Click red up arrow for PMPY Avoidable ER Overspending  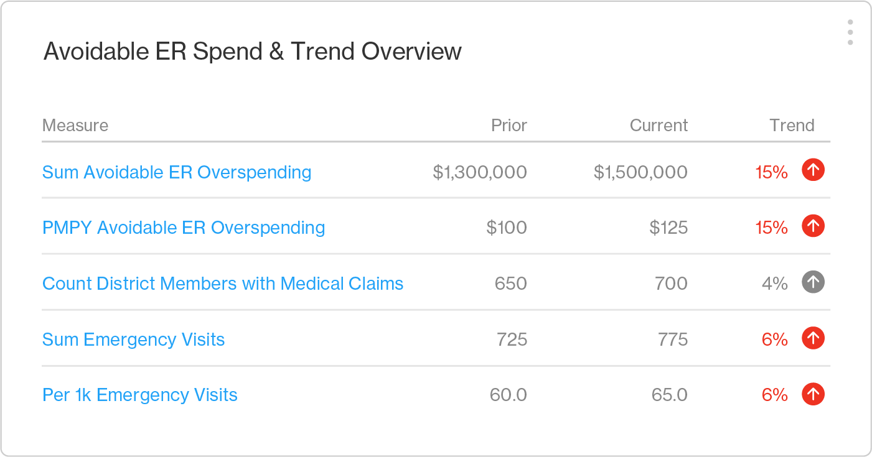pos(813,226)
